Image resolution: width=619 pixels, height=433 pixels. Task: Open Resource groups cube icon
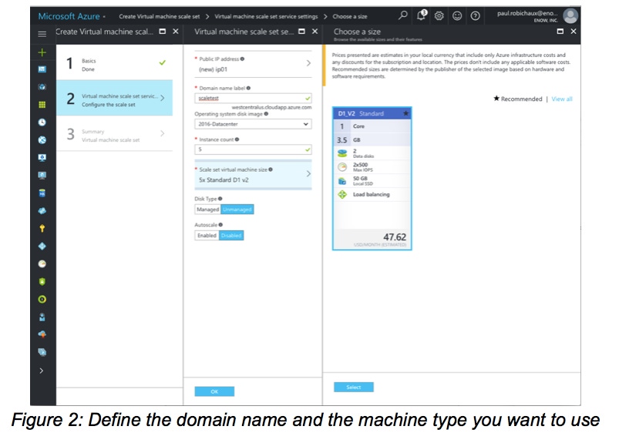click(42, 87)
